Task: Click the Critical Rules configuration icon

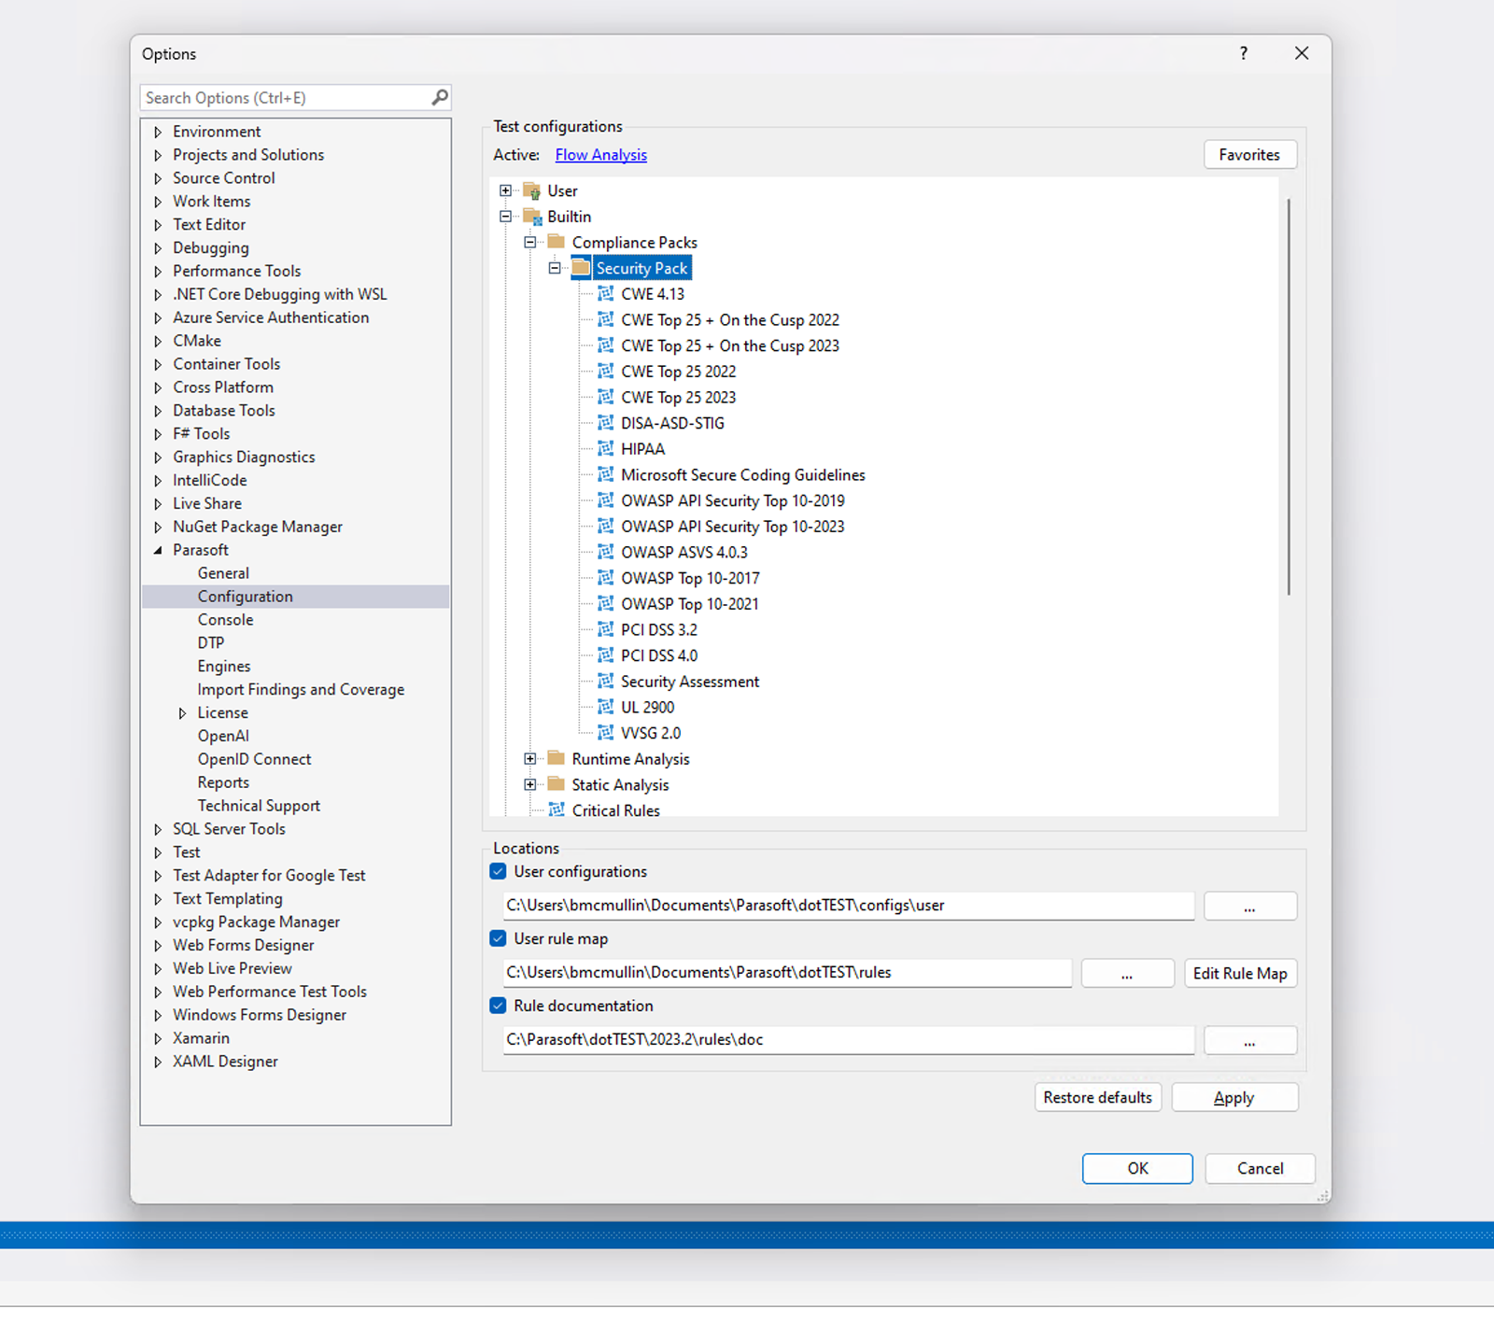Action: click(557, 810)
